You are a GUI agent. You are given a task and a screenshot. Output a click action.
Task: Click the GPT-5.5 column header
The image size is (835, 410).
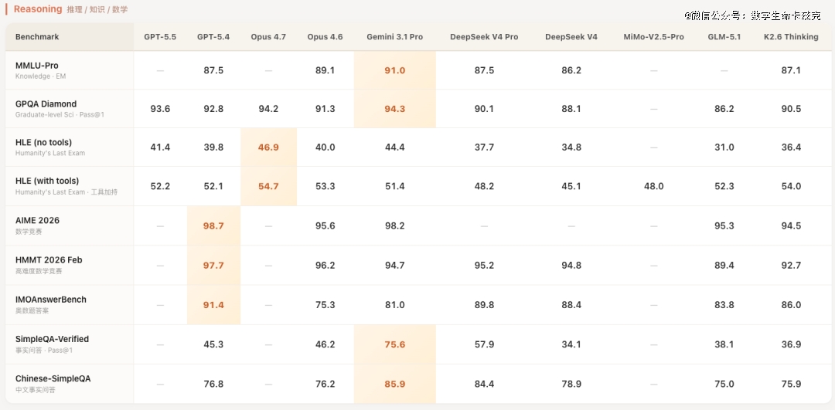coord(160,37)
